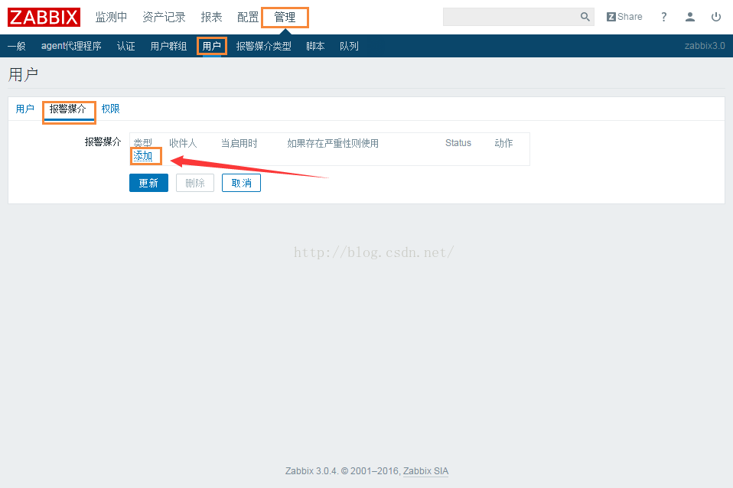Click the 动作 column header

(x=503, y=143)
